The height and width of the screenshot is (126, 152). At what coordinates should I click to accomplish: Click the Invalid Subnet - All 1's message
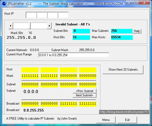(x=73, y=24)
